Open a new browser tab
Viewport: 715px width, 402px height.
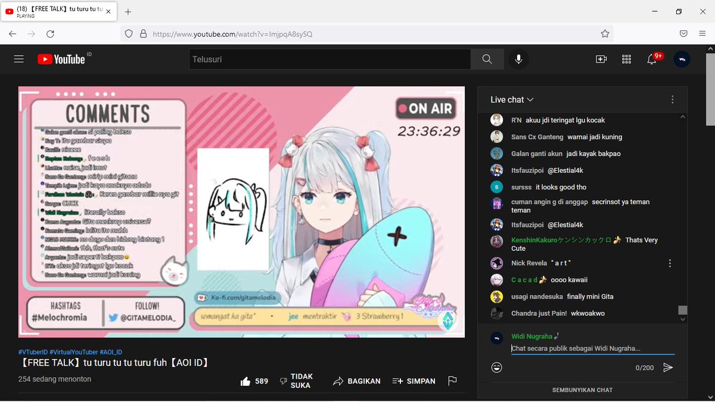(x=128, y=12)
